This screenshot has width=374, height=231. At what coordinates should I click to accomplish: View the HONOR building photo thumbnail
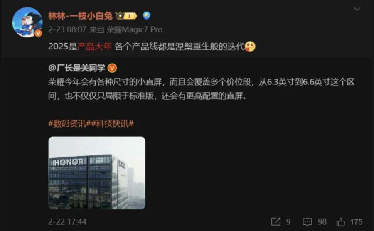(97, 173)
